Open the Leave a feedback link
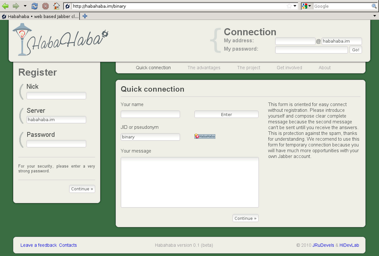This screenshot has height=256, width=379. (x=38, y=245)
